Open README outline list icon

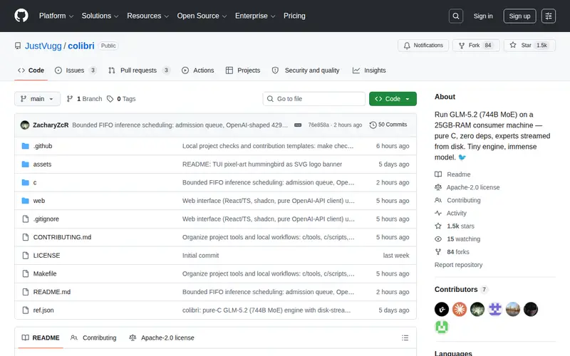(405, 337)
